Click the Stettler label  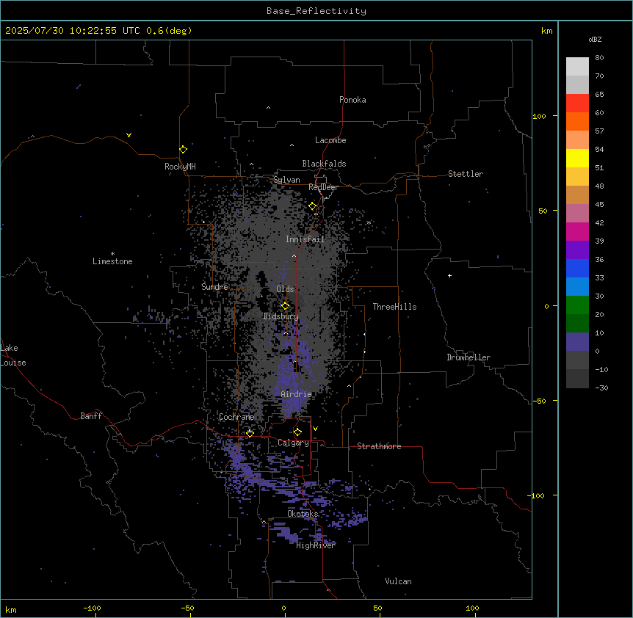pyautogui.click(x=466, y=174)
